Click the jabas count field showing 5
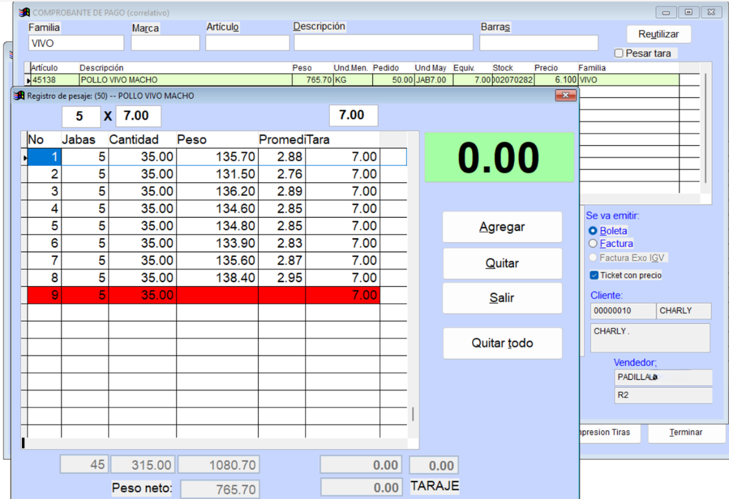729x499 pixels. (81, 116)
